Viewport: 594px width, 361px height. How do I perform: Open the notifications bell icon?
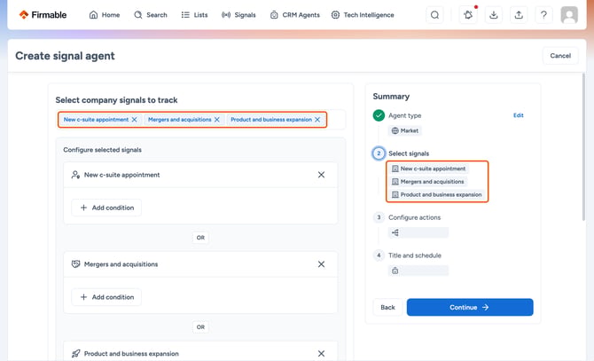pos(468,15)
